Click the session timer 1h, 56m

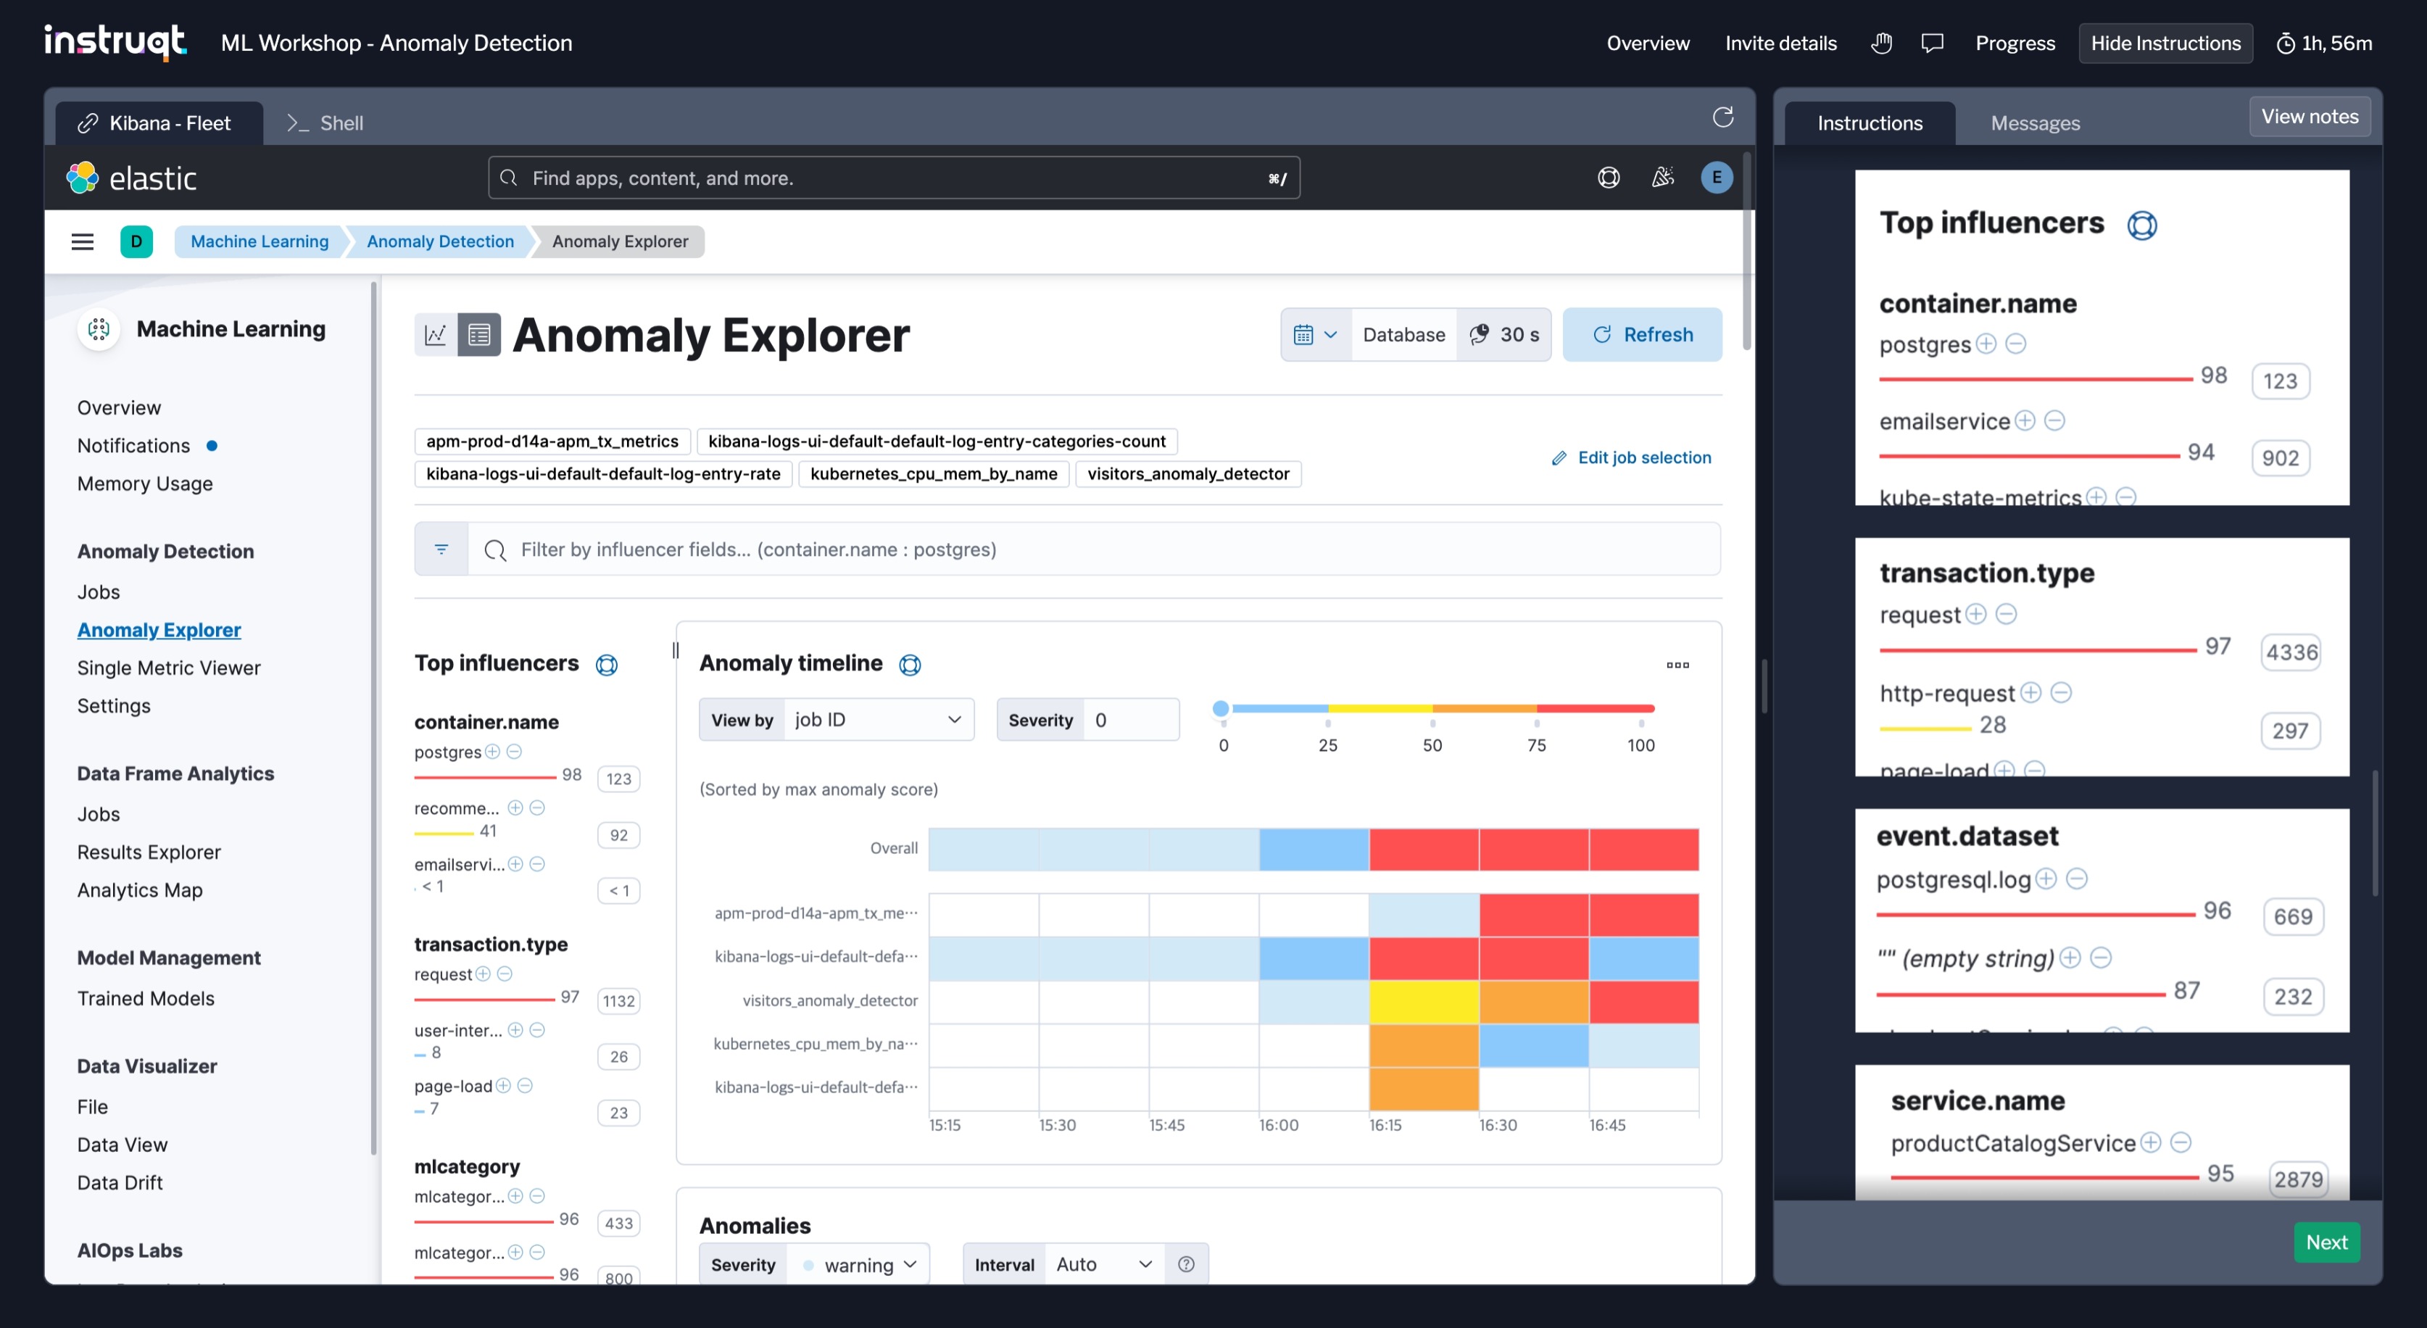(2324, 43)
